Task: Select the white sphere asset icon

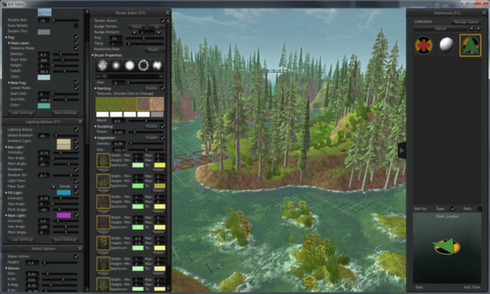Action: tap(446, 44)
